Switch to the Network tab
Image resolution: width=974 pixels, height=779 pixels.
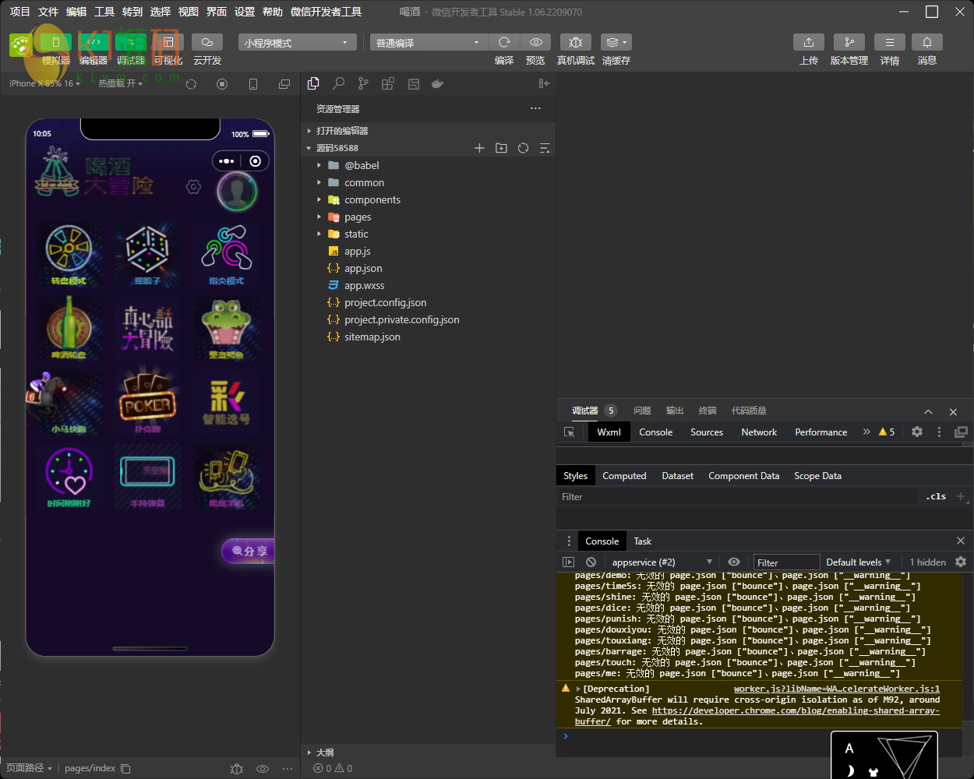click(758, 432)
